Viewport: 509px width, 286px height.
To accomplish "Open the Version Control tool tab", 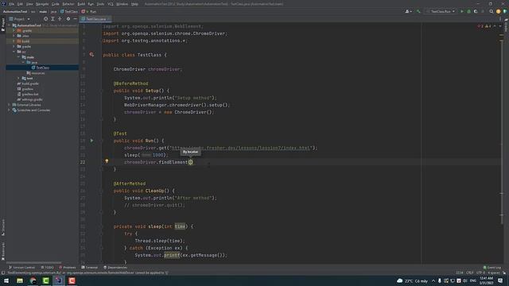I will [21, 267].
